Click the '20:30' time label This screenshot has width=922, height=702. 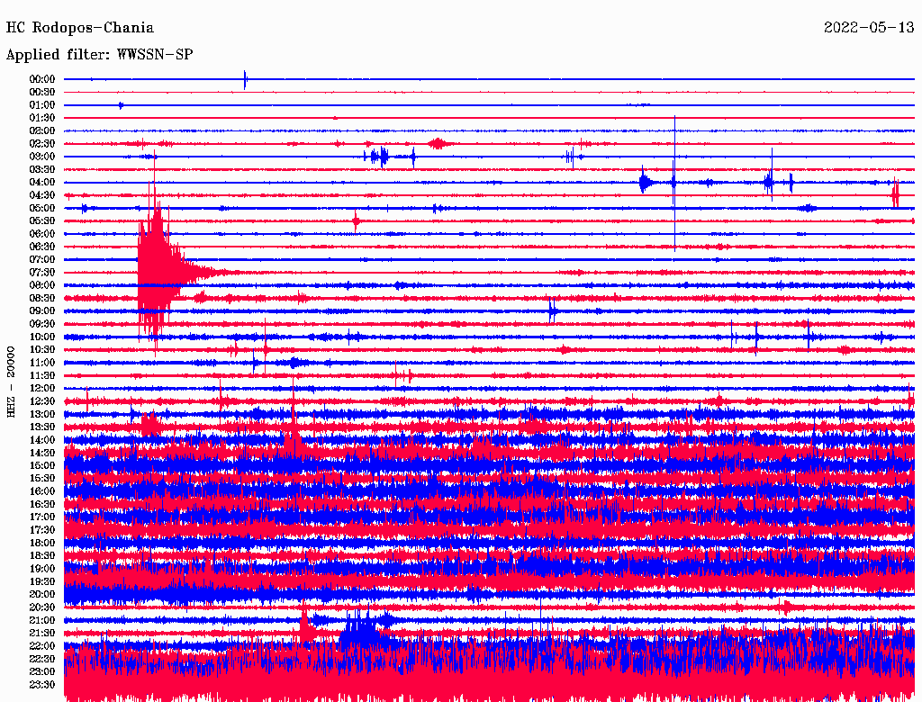pos(42,607)
